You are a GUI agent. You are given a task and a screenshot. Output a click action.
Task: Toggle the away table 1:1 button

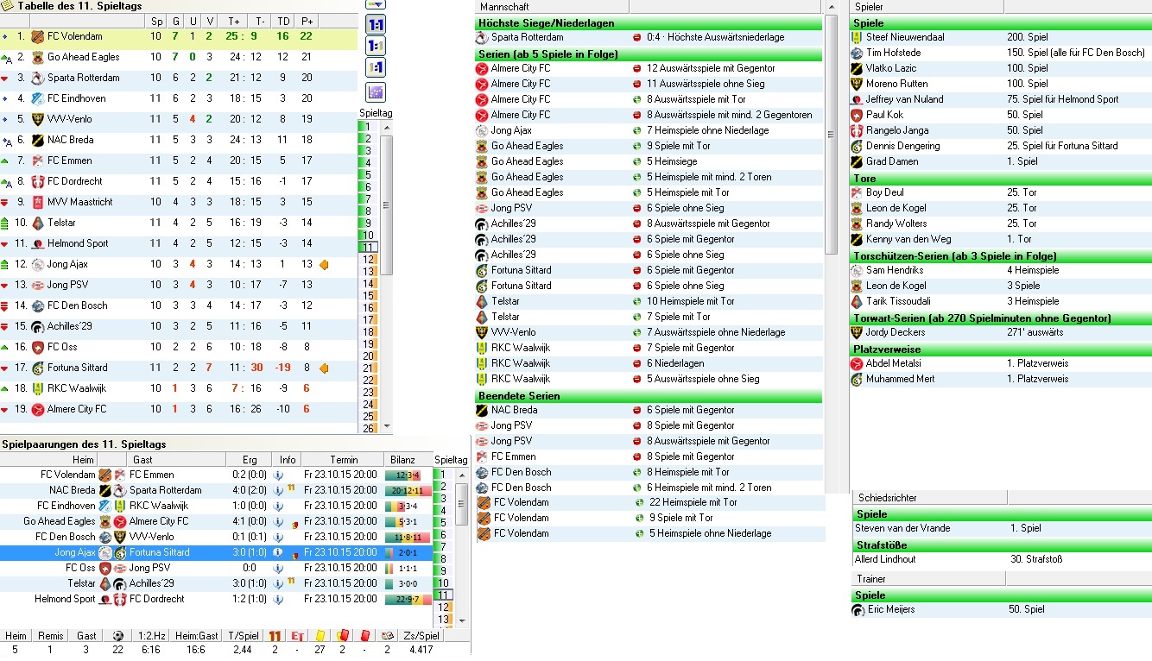[376, 68]
